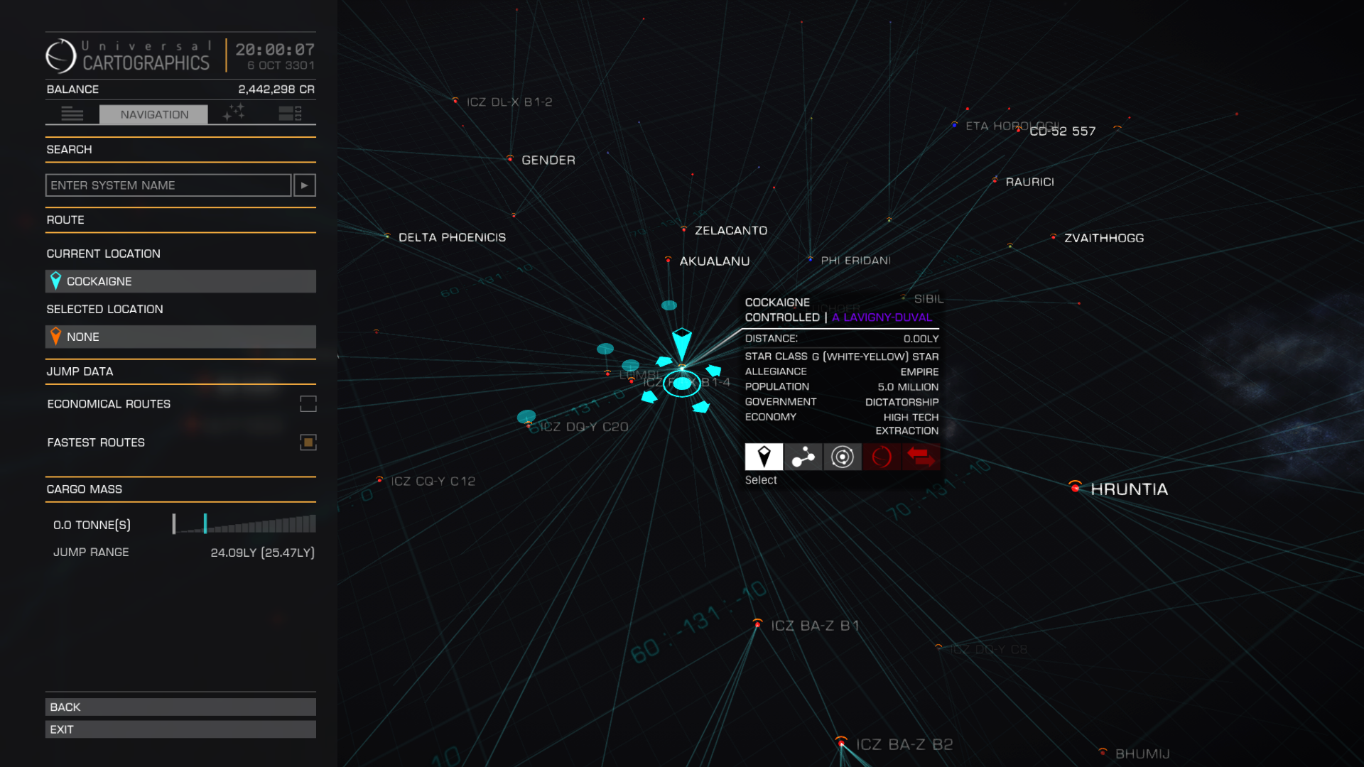Click the Cockaigne popup title
The height and width of the screenshot is (767, 1364).
(777, 303)
